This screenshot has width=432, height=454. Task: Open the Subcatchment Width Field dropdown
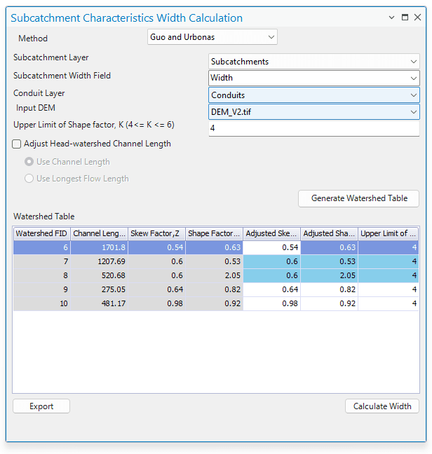click(313, 78)
